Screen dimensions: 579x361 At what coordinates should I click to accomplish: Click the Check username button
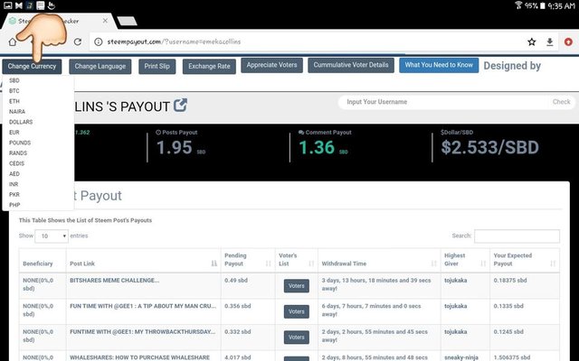561,102
